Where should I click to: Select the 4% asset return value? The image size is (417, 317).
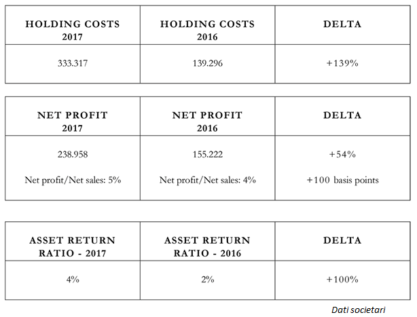[72, 279]
